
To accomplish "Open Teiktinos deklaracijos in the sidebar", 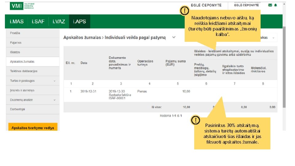I will click(33, 71).
